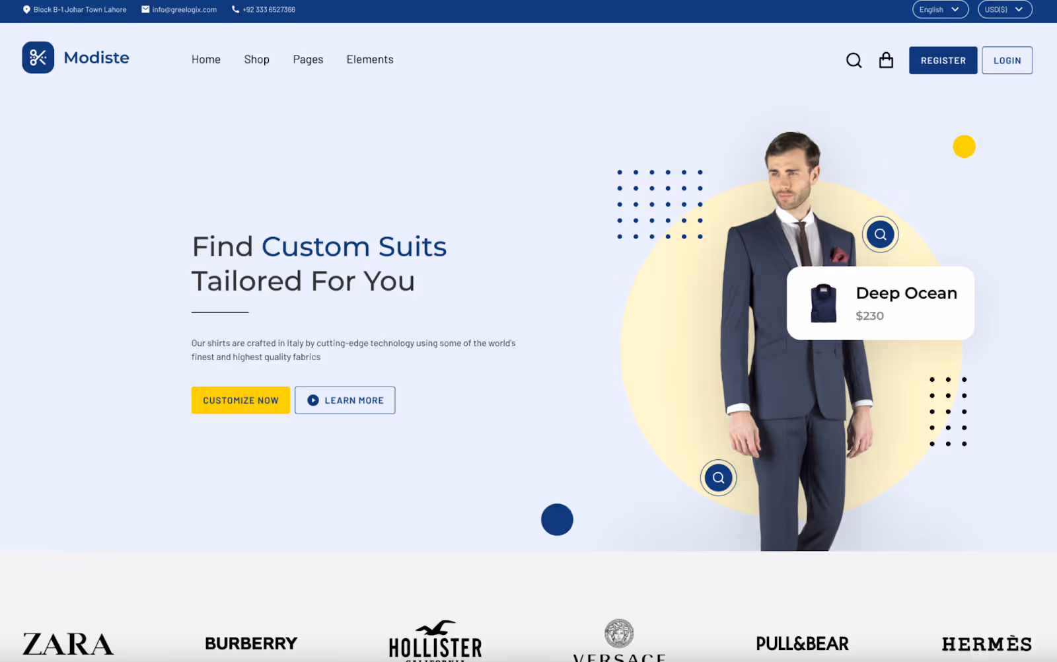Image resolution: width=1057 pixels, height=662 pixels.
Task: Click play icon in Learn More button
Action: [313, 400]
